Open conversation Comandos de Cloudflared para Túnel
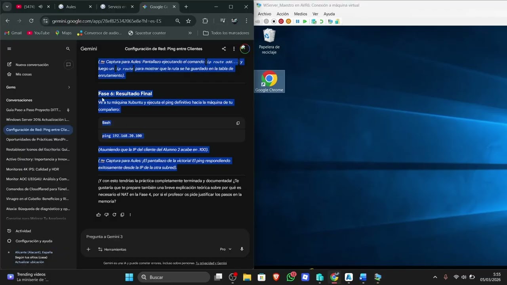Screen dimensions: 507x285 (38, 189)
